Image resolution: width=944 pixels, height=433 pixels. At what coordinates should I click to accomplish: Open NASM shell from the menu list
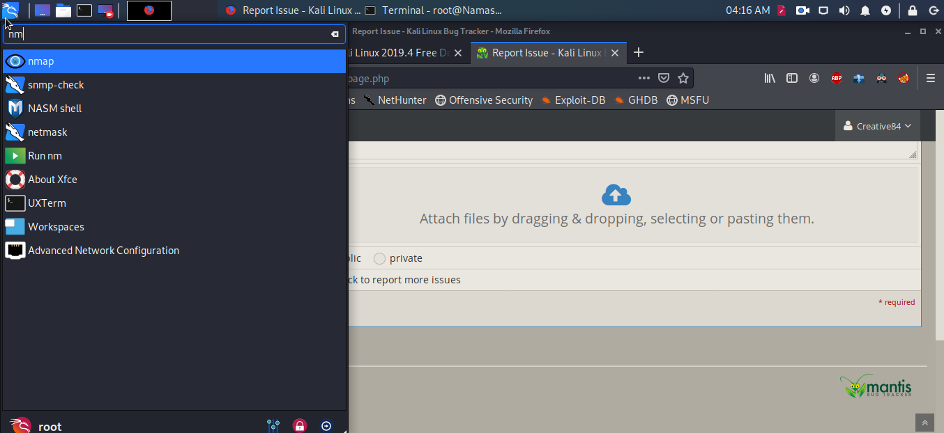[54, 109]
